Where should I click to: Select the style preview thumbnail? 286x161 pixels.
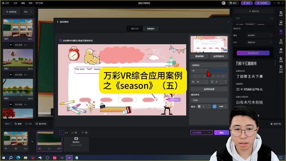pos(209,44)
